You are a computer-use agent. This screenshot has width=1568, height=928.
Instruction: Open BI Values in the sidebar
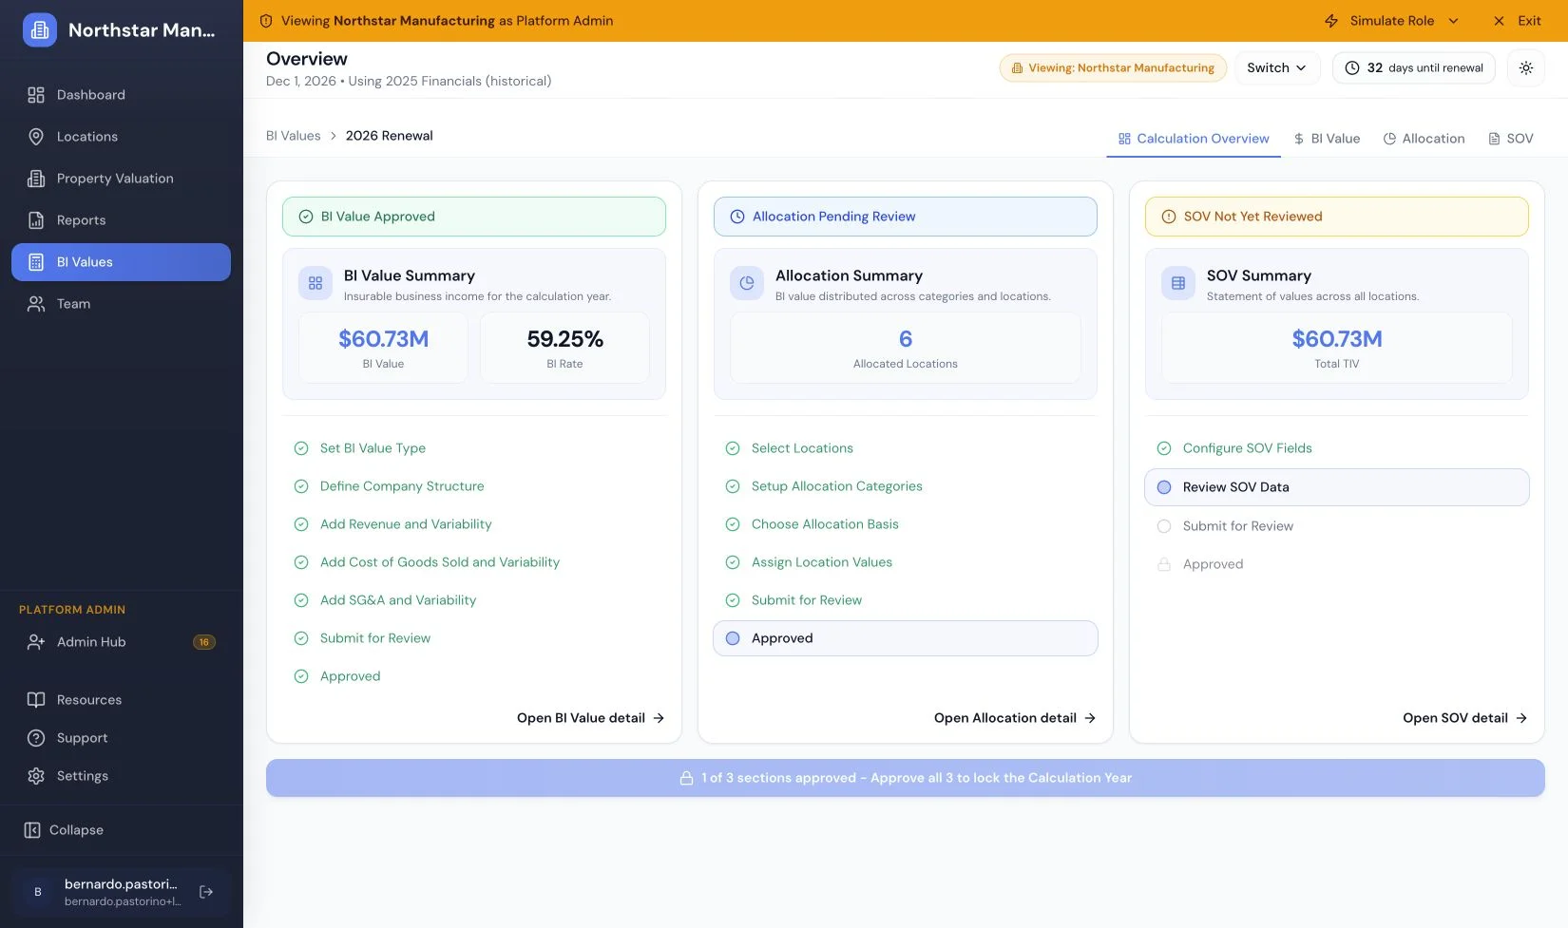[121, 262]
